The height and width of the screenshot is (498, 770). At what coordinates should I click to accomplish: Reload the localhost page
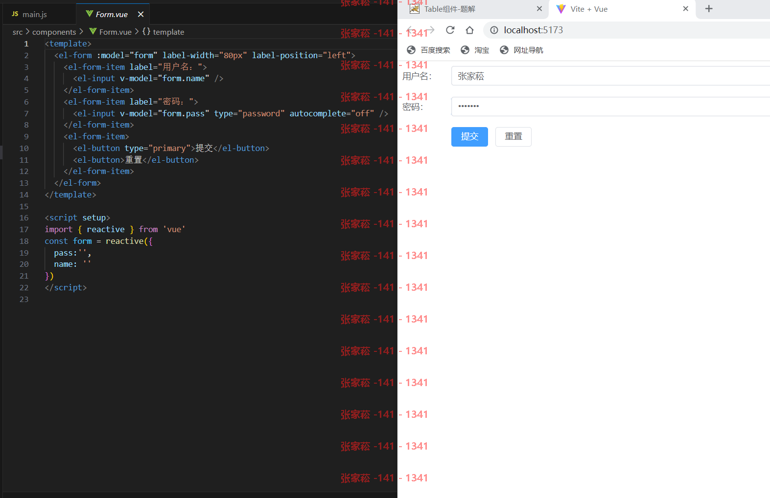click(x=450, y=30)
